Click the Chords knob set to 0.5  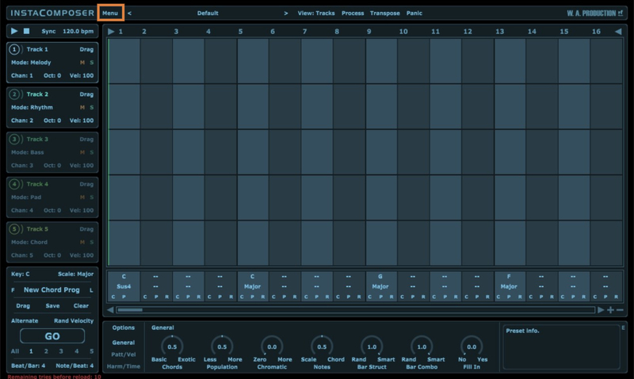[173, 346]
